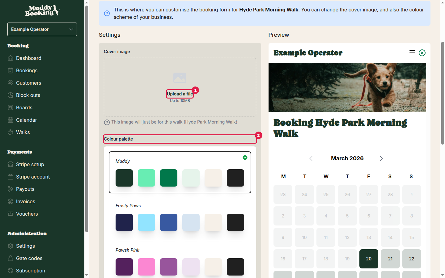
Task: Open the Dashboard from the sidebar
Action: tap(28, 58)
